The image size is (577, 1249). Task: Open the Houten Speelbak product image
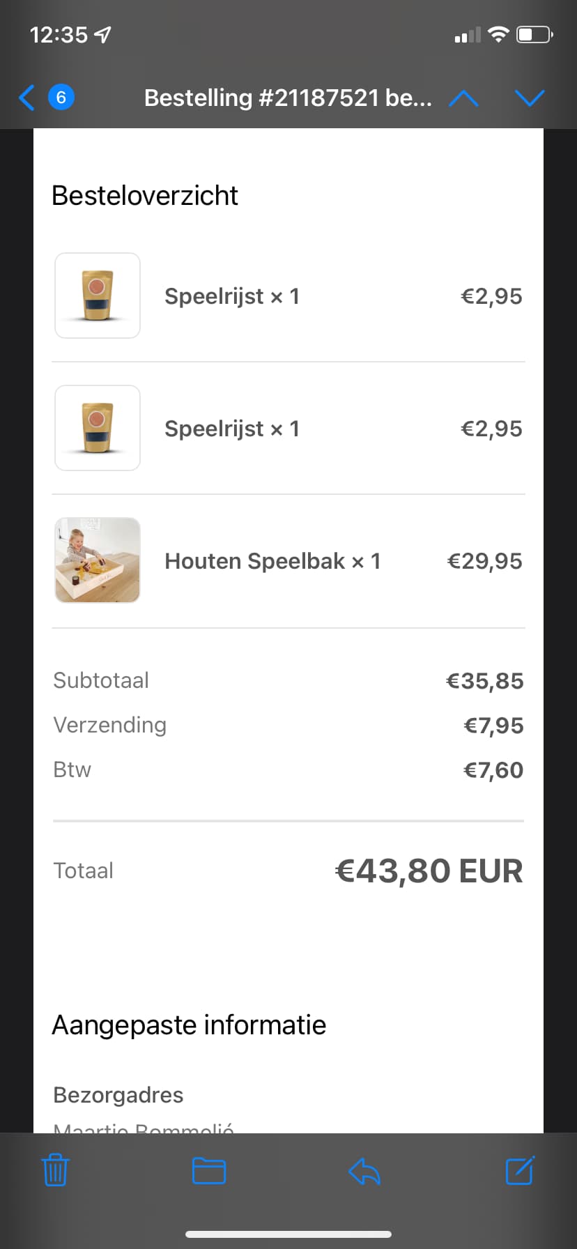coord(98,560)
